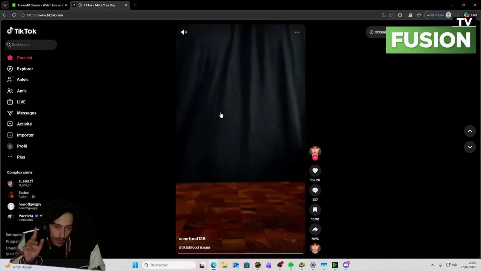Open the Explorer page
481x271 pixels.
(x=20, y=69)
